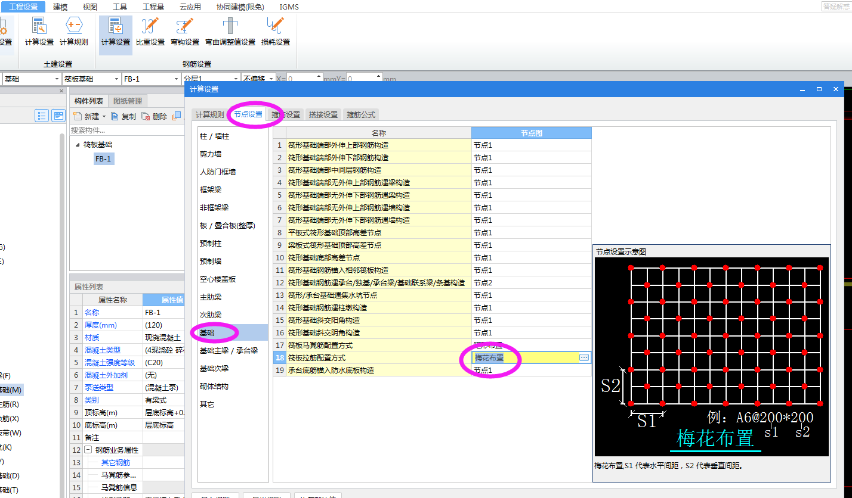Collapse the 筏板基础 tree node
This screenshot has height=498, width=852.
click(77, 144)
